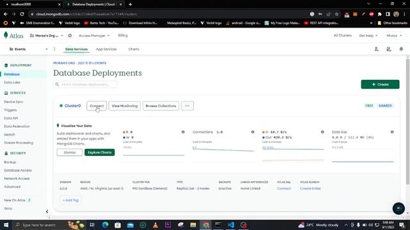Screen dimensions: 410x230
Task: Reload the page in Chrome
Action: pos(22,14)
